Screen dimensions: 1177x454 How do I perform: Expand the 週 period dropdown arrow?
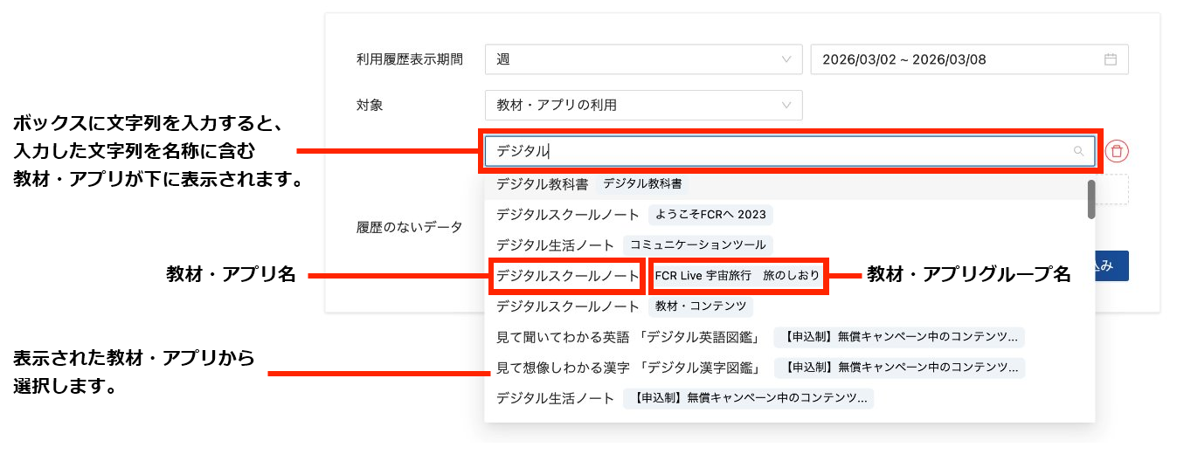(x=786, y=59)
